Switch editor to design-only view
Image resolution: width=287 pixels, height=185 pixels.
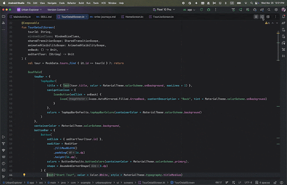point(268,17)
